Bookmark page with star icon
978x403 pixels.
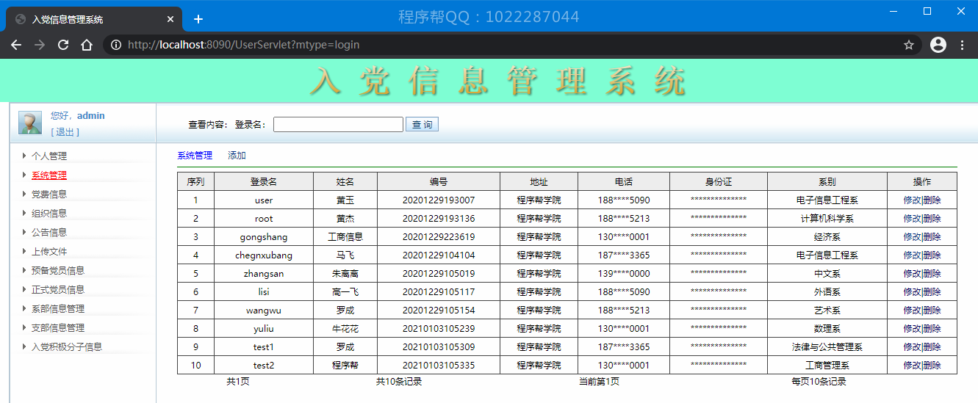(x=909, y=45)
